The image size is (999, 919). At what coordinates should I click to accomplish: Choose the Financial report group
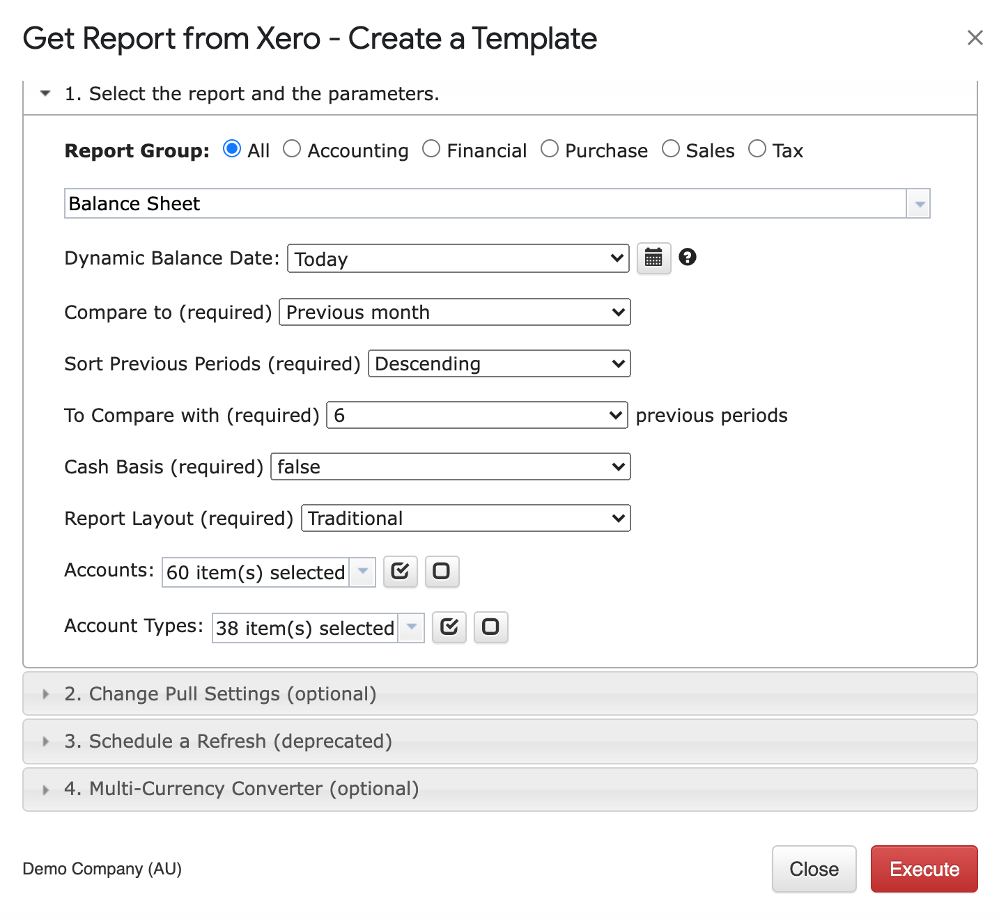(431, 149)
